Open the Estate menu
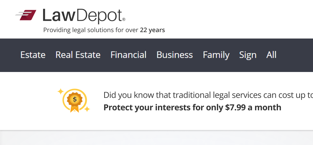 [x=33, y=55]
